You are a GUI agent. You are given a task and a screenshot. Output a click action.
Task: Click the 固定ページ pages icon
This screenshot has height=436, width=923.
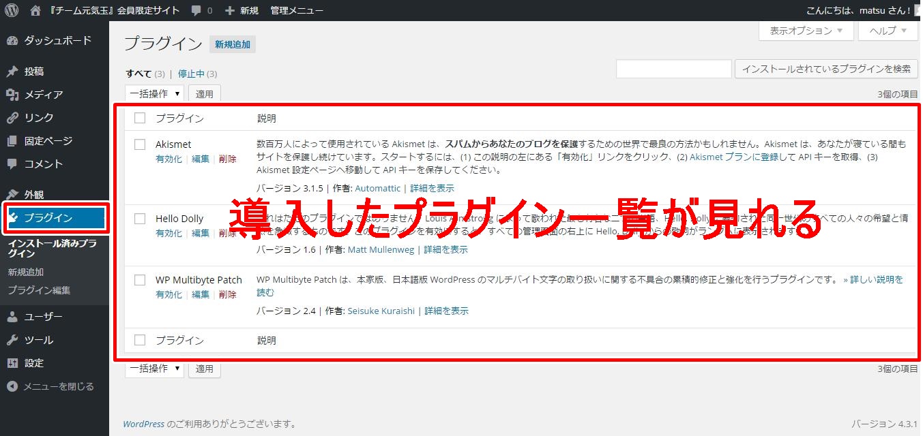point(12,141)
